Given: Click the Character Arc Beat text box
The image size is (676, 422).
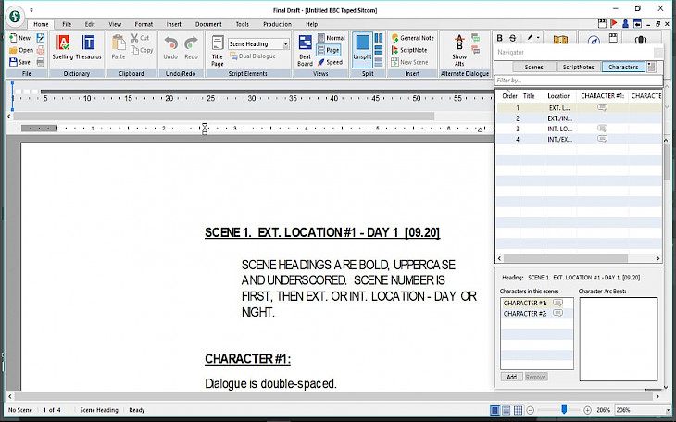Looking at the screenshot, I should point(619,339).
